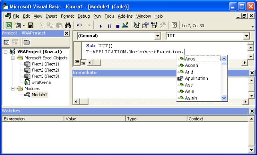Screen dimensions: 257x155
Task: Click the Cut scissors icon
Action: coord(41,25)
